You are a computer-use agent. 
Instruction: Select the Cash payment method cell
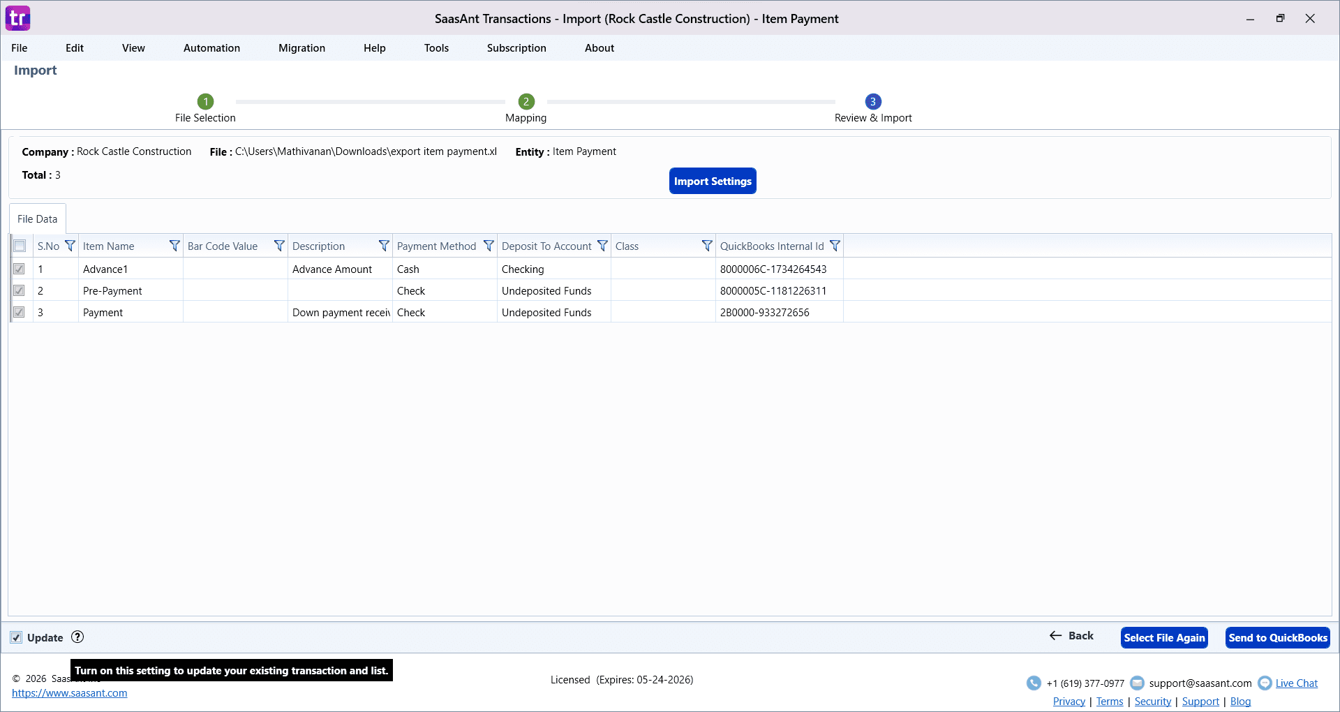coord(445,269)
